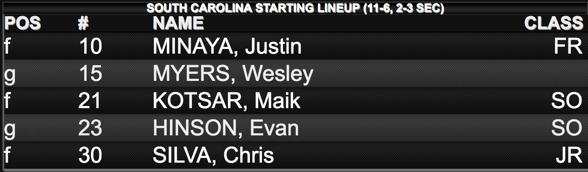Click the FR class for Minaya
Image resolution: width=588 pixels, height=172 pixels.
click(568, 47)
